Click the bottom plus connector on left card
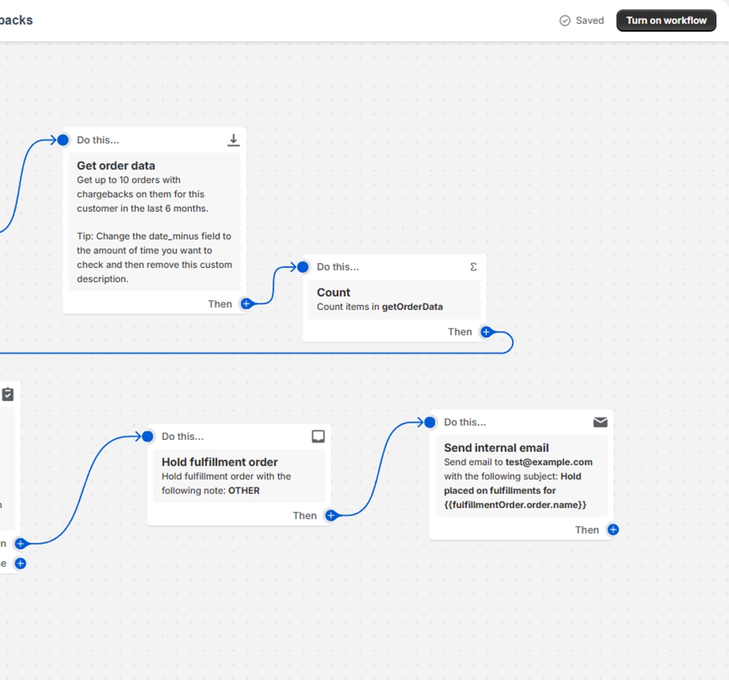This screenshot has height=680, width=729. (20, 564)
